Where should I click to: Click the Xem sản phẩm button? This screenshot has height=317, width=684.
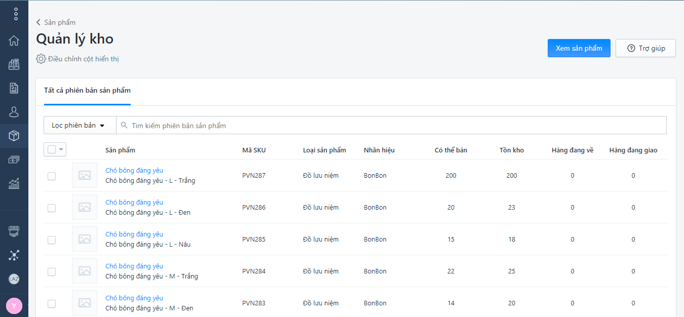(x=579, y=48)
